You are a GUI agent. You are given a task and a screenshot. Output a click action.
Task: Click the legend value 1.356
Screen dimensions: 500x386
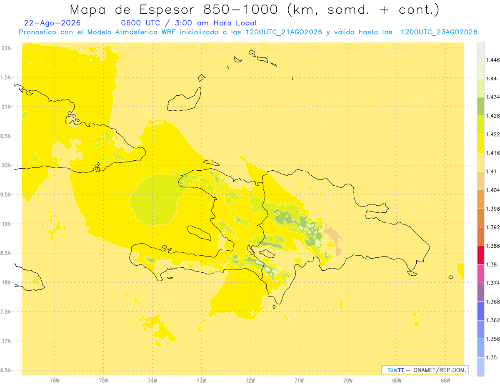tap(493, 339)
